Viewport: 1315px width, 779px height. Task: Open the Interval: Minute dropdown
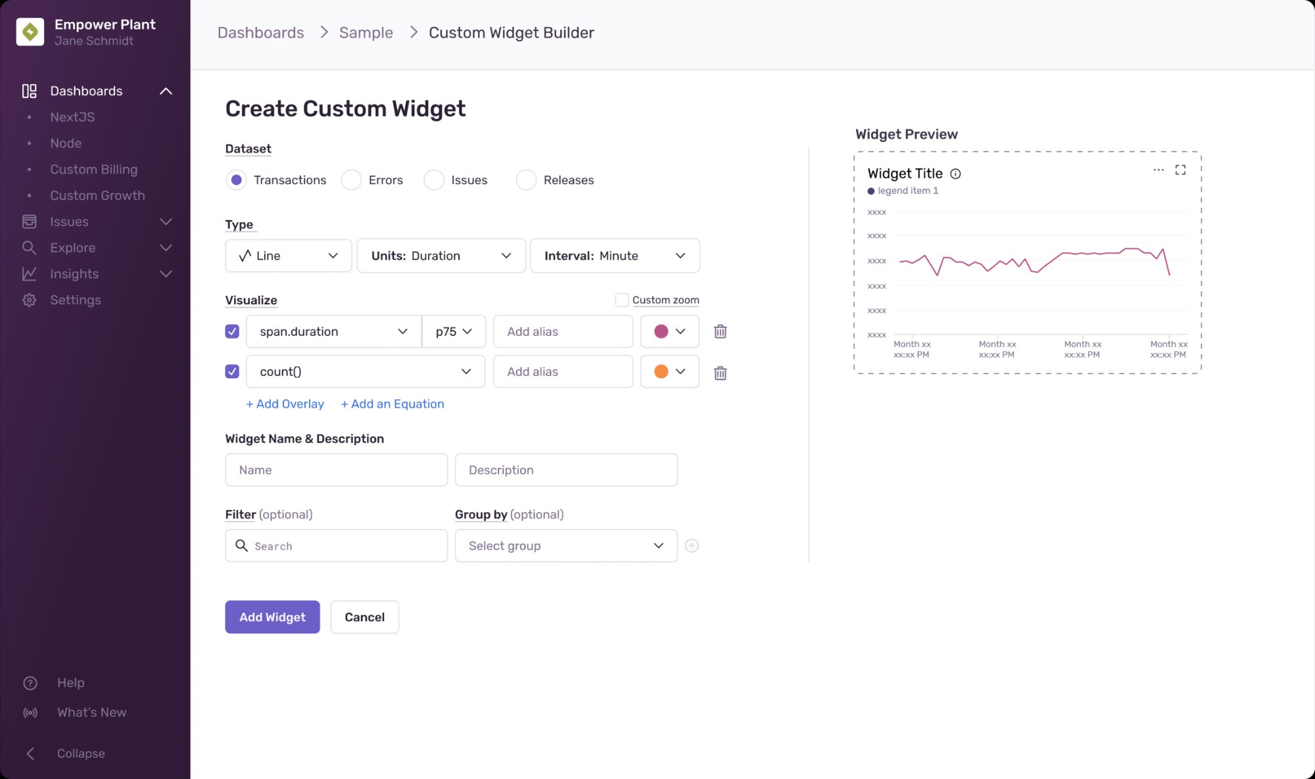tap(614, 256)
